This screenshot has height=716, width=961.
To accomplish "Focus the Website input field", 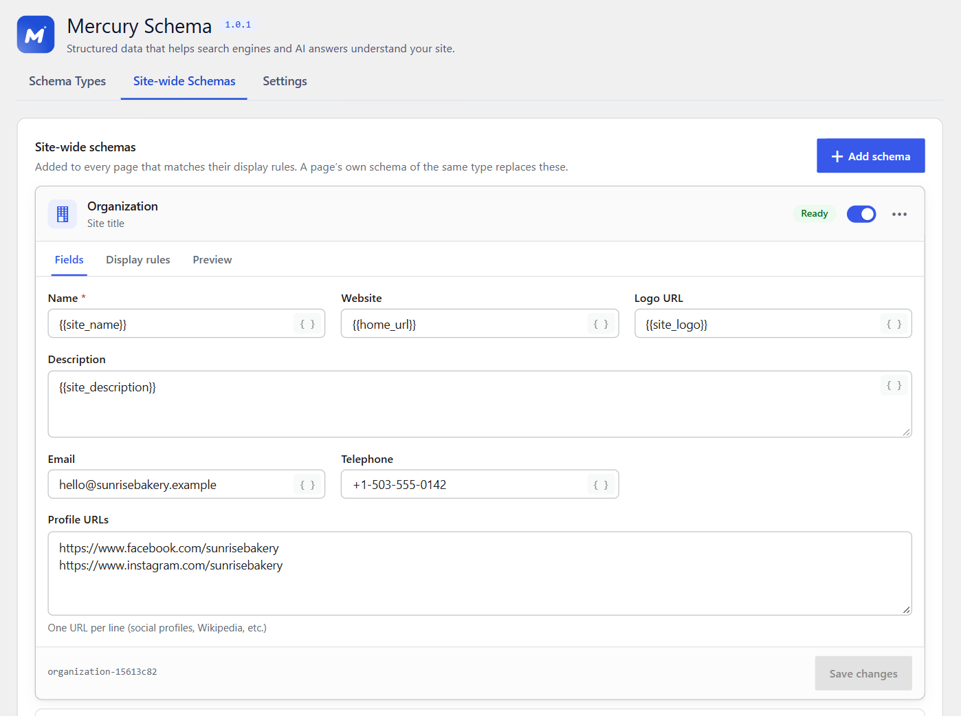I will [x=480, y=323].
